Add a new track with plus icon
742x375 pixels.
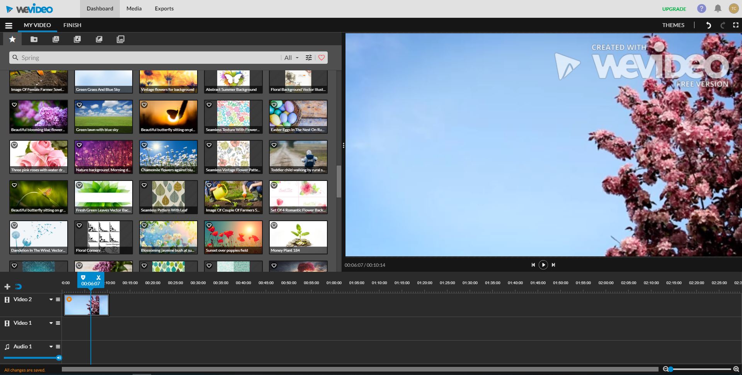tap(7, 286)
